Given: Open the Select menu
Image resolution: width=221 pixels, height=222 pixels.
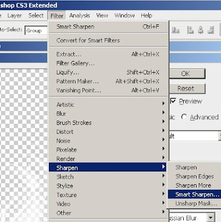Looking at the screenshot, I should (36, 16).
